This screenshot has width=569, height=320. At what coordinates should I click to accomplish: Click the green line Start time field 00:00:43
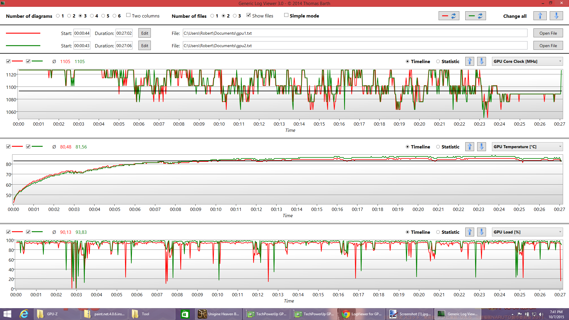(x=82, y=46)
